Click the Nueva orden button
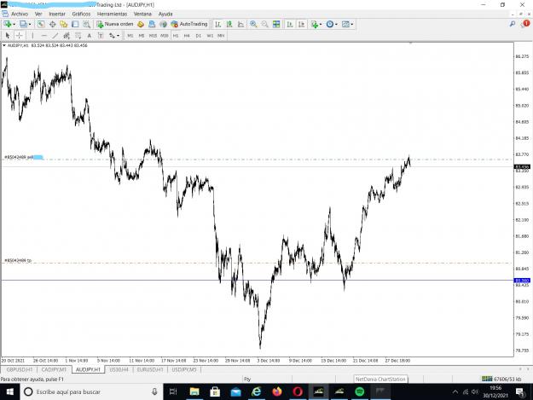The image size is (533, 400). (115, 24)
